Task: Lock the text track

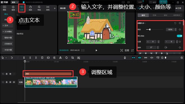Action: pos(7,74)
